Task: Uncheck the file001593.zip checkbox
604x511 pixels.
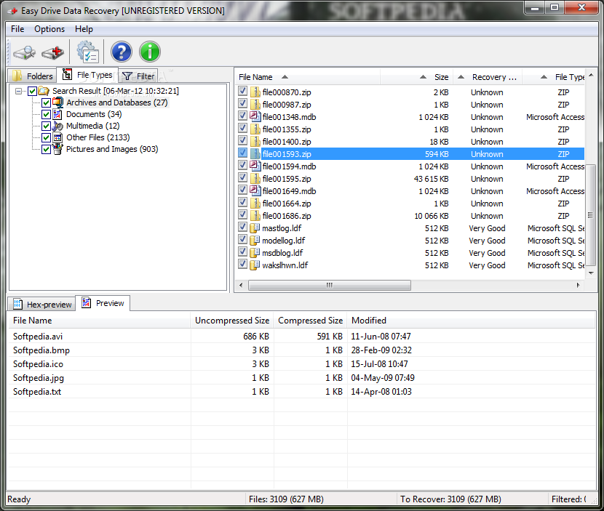Action: pyautogui.click(x=242, y=153)
